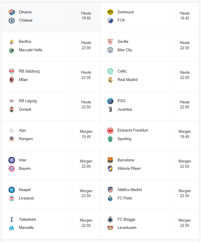The image size is (201, 242).
Task: Click the Atlético Madrid team name
Action: click(x=130, y=190)
